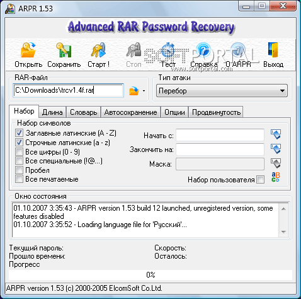Click the Начать с input field
The height and width of the screenshot is (299, 301).
(220, 135)
